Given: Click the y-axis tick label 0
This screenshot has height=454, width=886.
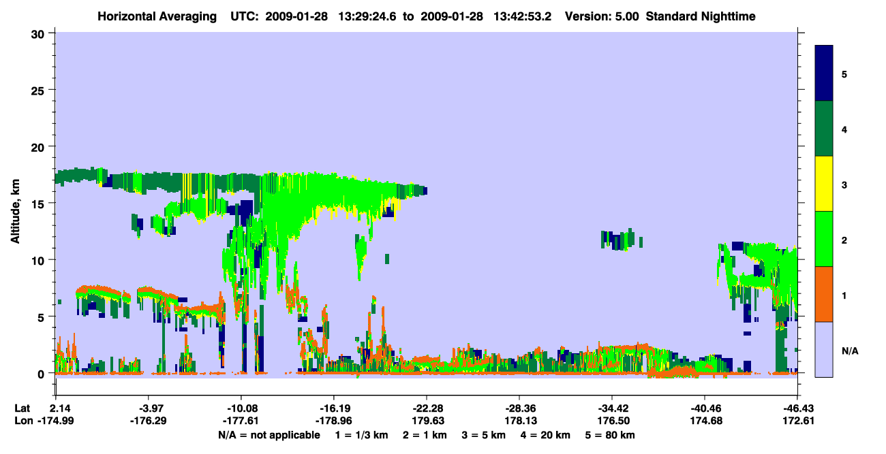Looking at the screenshot, I should tap(42, 374).
